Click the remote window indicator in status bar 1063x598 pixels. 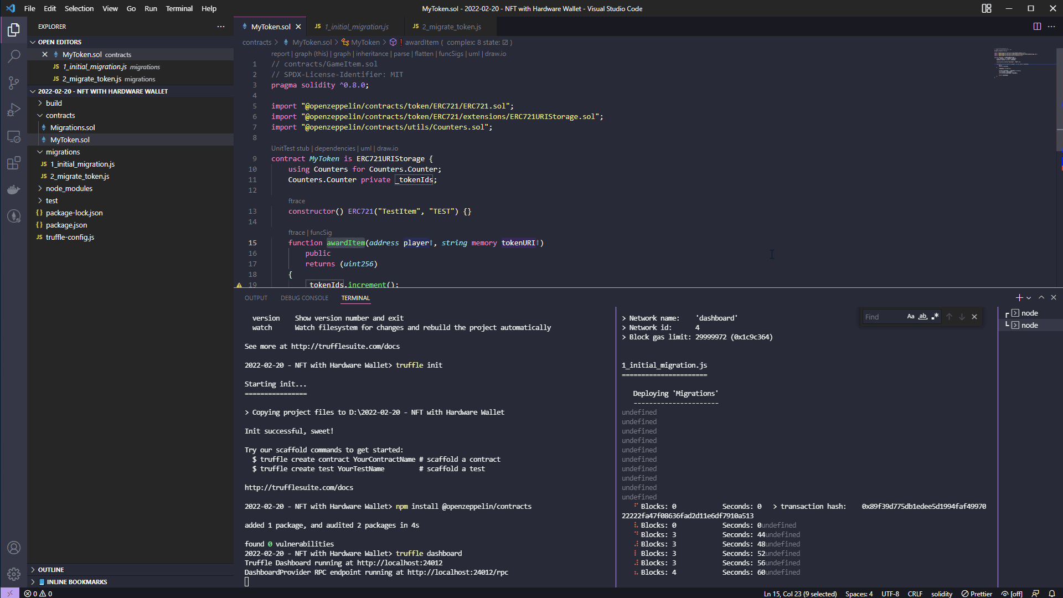9,594
